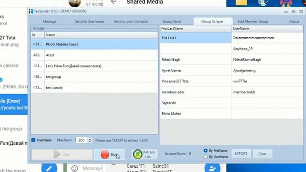Screen dimensions: 306x172
Task: Maximize the TexSender window
Action: (x=294, y=11)
